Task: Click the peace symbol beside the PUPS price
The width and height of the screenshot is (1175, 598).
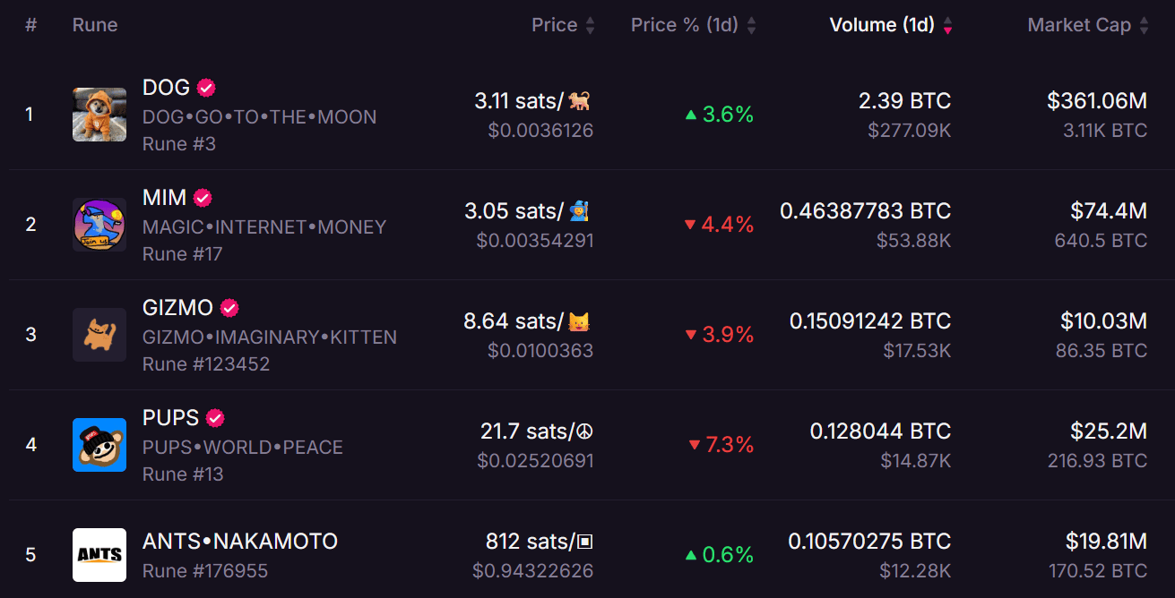Action: point(585,431)
